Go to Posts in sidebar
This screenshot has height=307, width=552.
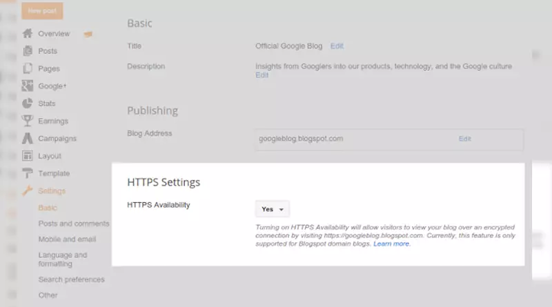coord(48,51)
